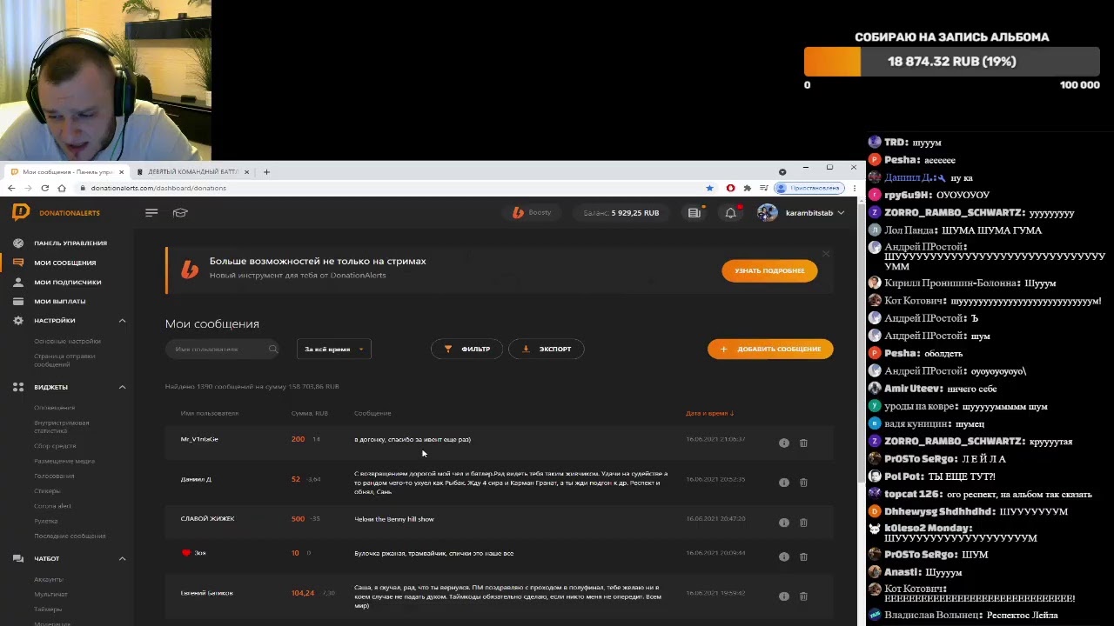Open Основные настройки submenu item
Image resolution: width=1114 pixels, height=626 pixels.
[x=67, y=341]
